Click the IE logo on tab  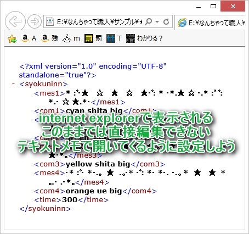(x=182, y=23)
